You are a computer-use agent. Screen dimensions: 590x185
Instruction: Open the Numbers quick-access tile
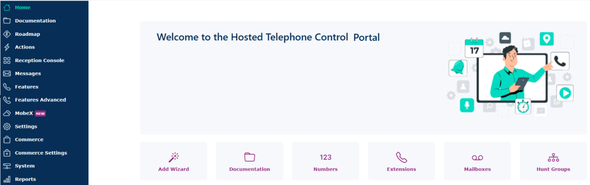point(326,162)
